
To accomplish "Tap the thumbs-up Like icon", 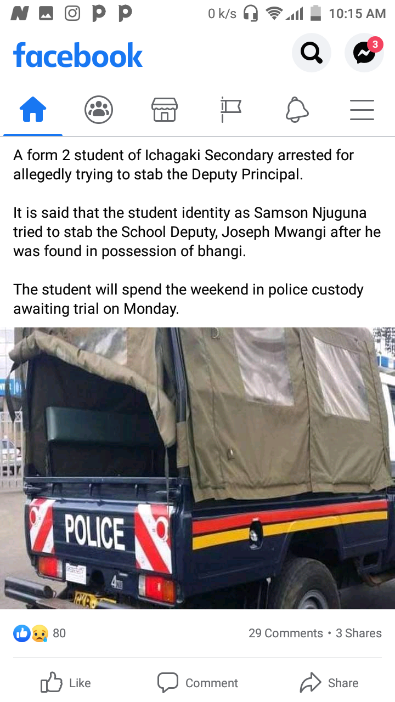I will click(x=52, y=683).
